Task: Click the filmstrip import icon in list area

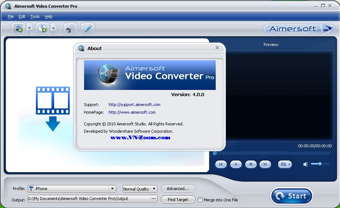Action: (53, 109)
